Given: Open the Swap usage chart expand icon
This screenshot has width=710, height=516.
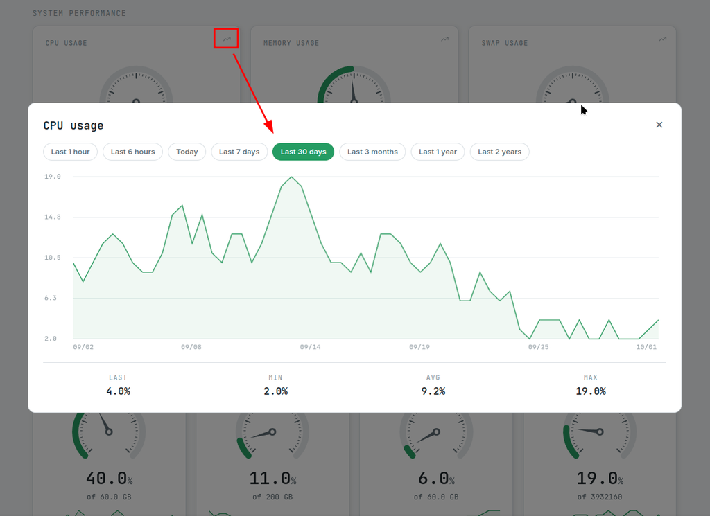Looking at the screenshot, I should pos(662,39).
